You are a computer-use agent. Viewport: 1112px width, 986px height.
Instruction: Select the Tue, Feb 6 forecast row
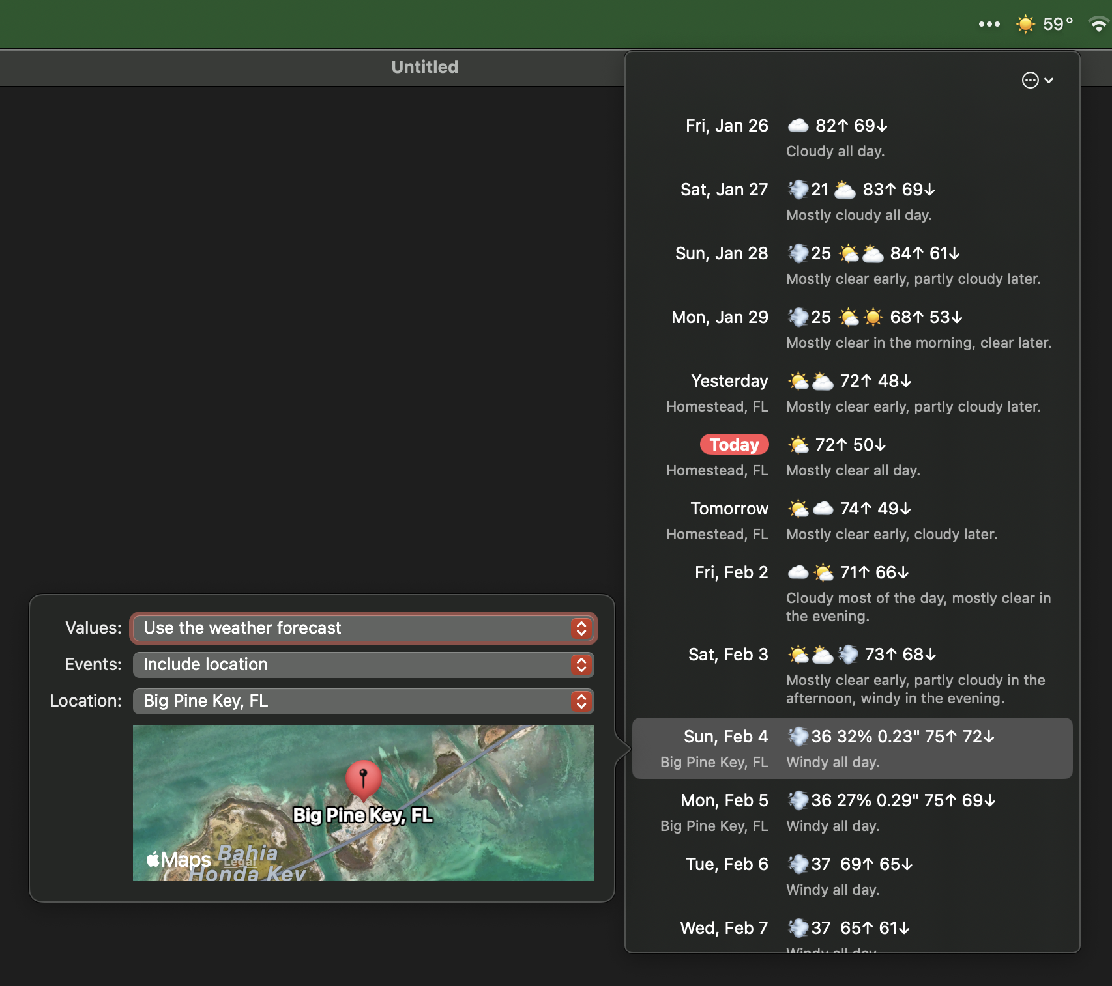click(x=852, y=877)
